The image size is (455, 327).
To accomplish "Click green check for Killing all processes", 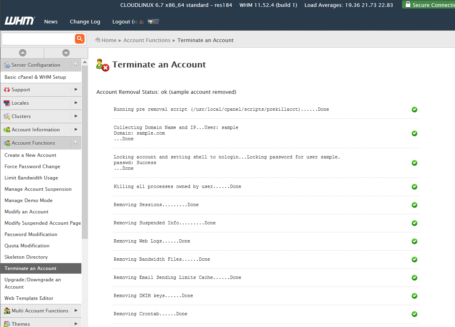I will pos(415,187).
